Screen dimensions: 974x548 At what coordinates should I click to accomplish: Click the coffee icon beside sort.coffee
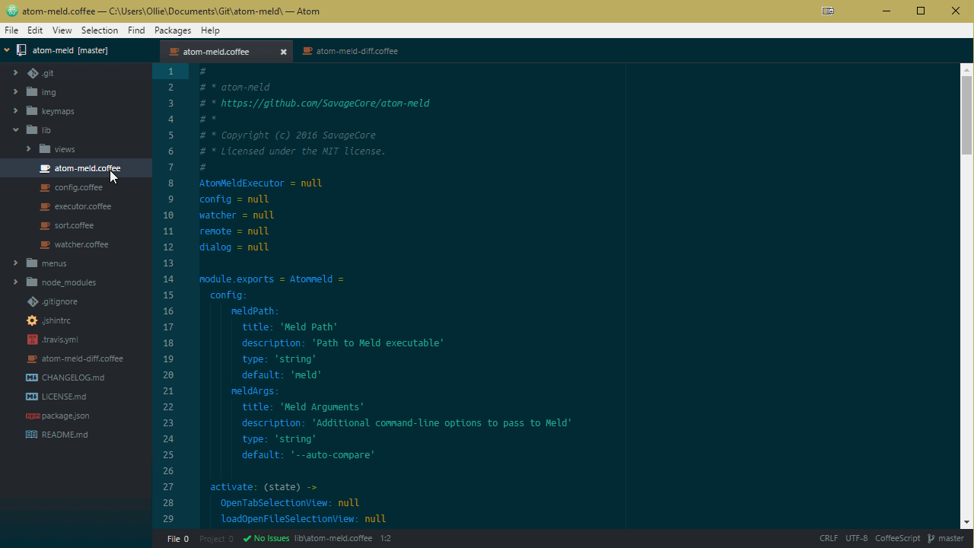[45, 225]
